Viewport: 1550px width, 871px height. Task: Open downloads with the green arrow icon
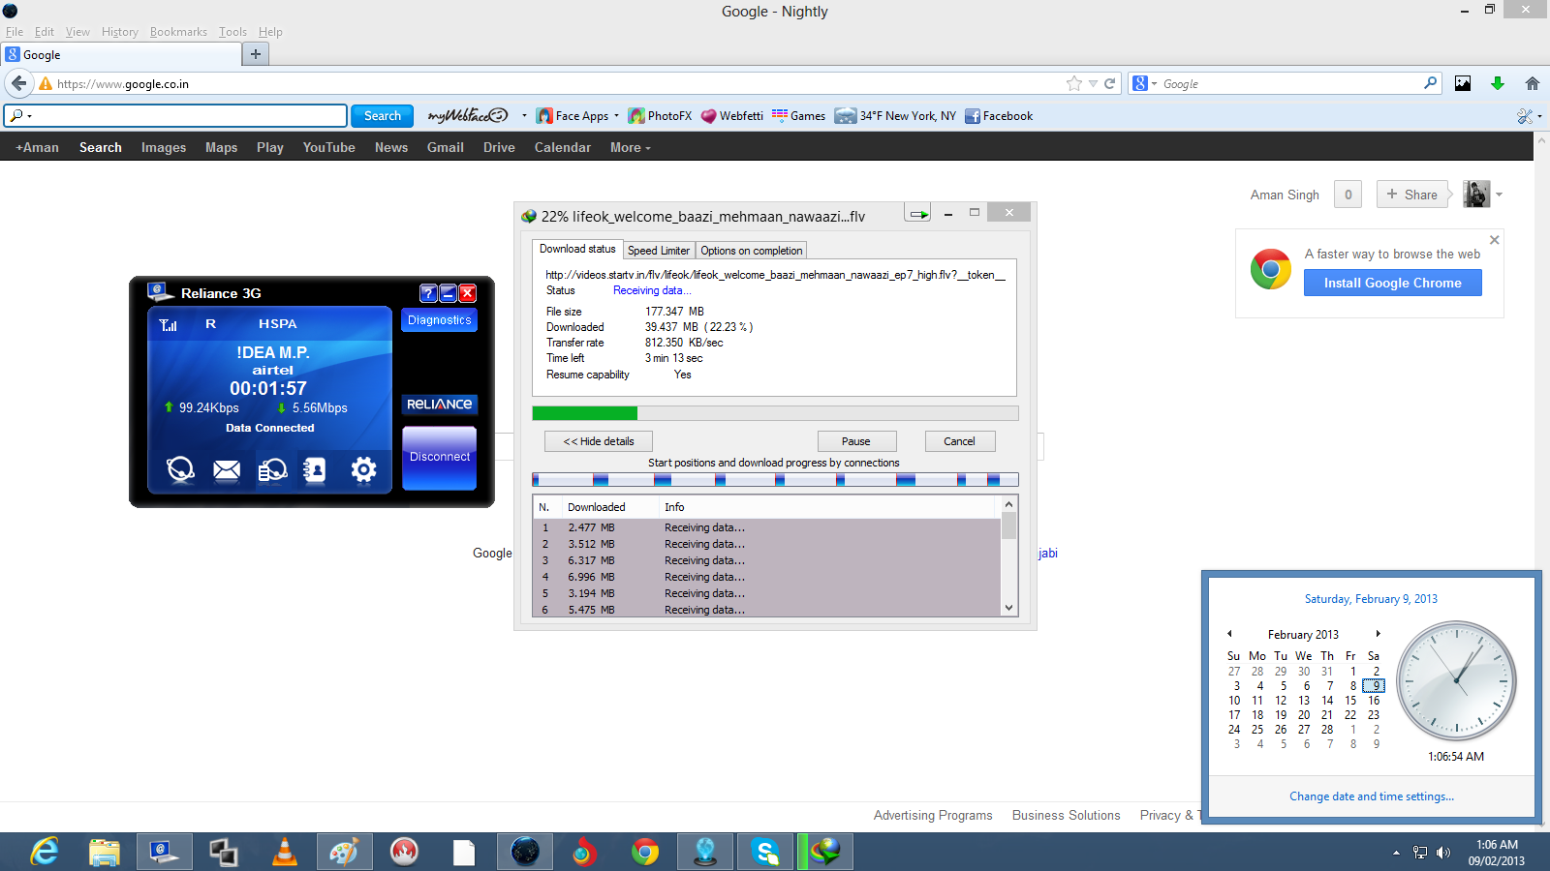coord(1498,83)
